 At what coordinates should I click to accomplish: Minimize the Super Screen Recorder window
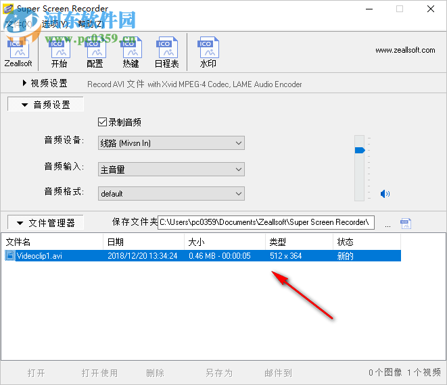[369, 9]
